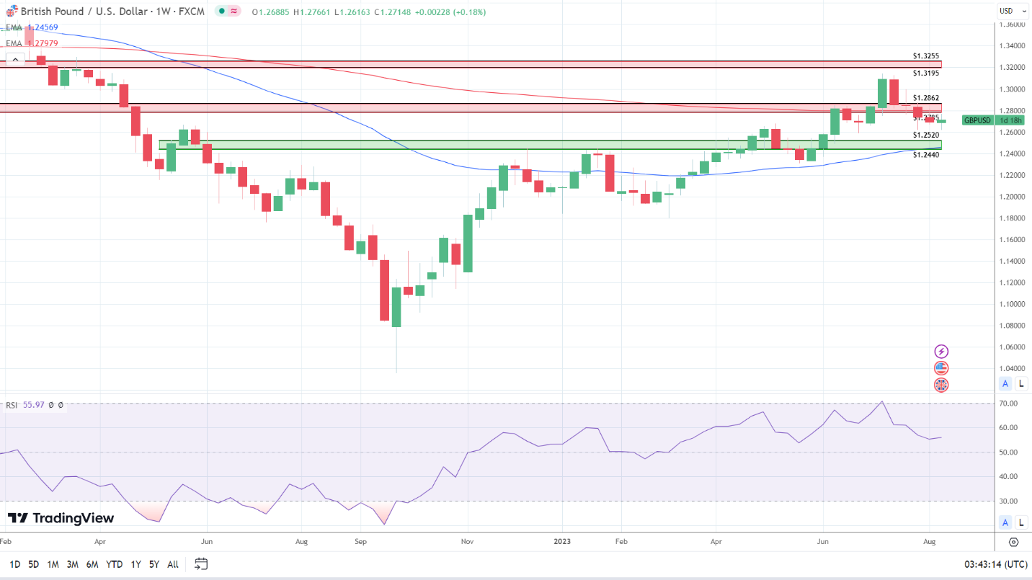Select the All time range
This screenshot has width=1032, height=580.
pyautogui.click(x=173, y=564)
